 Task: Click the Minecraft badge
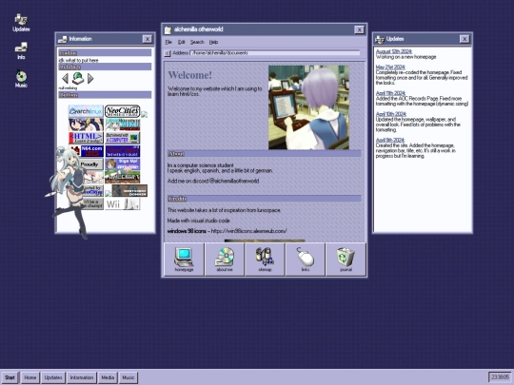[122, 178]
